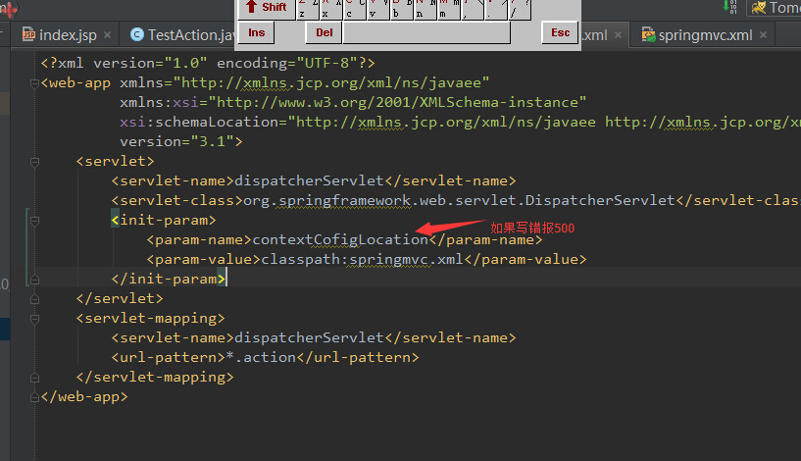Click the build icon with green arrow
The height and width of the screenshot is (461, 801).
pos(729,7)
